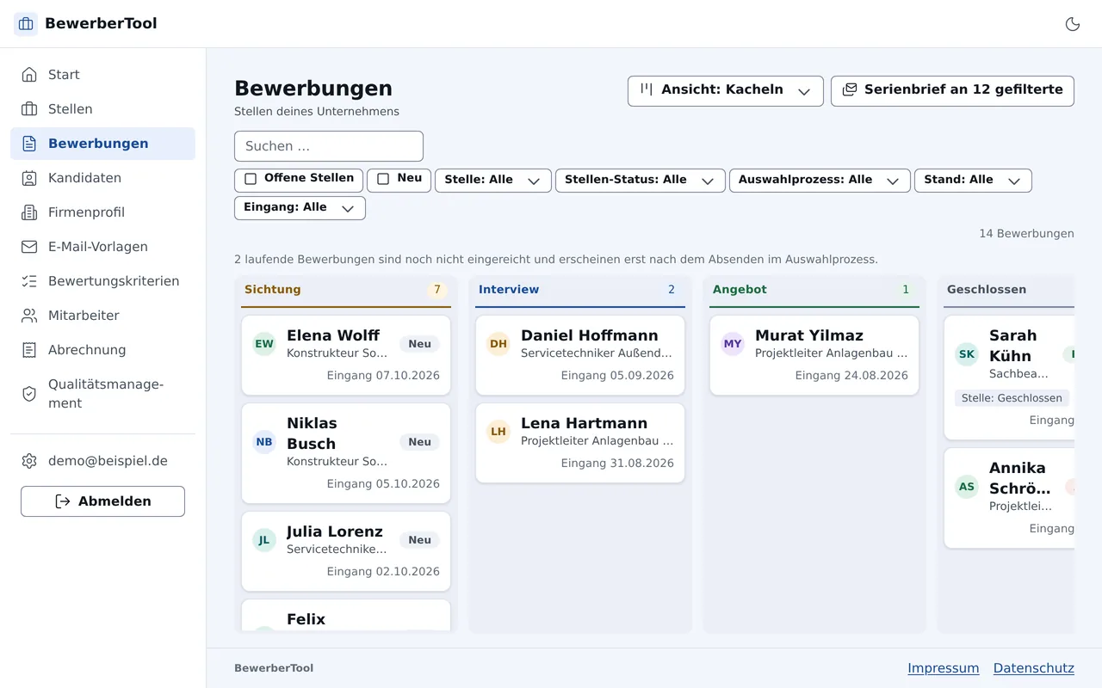Viewport: 1102px width, 688px height.
Task: Focus the Suchen search field
Action: coord(329,146)
